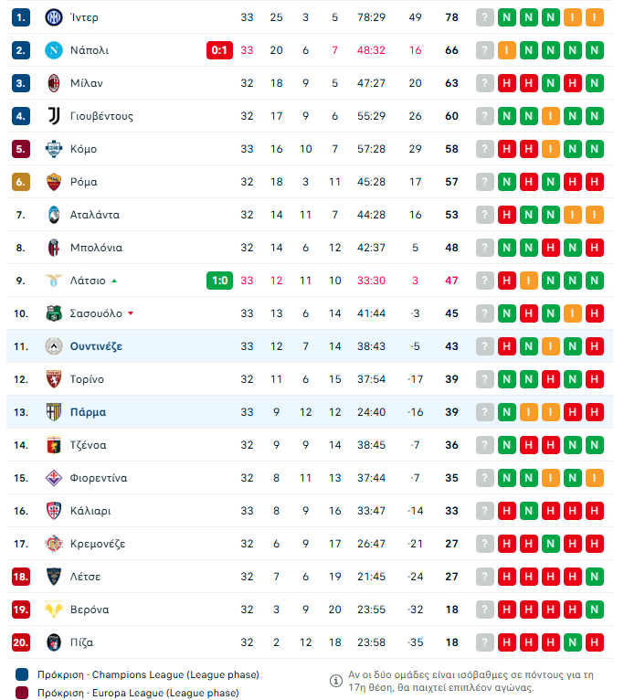Click the Napoli club crest
This screenshot has height=700, width=624.
pos(53,50)
